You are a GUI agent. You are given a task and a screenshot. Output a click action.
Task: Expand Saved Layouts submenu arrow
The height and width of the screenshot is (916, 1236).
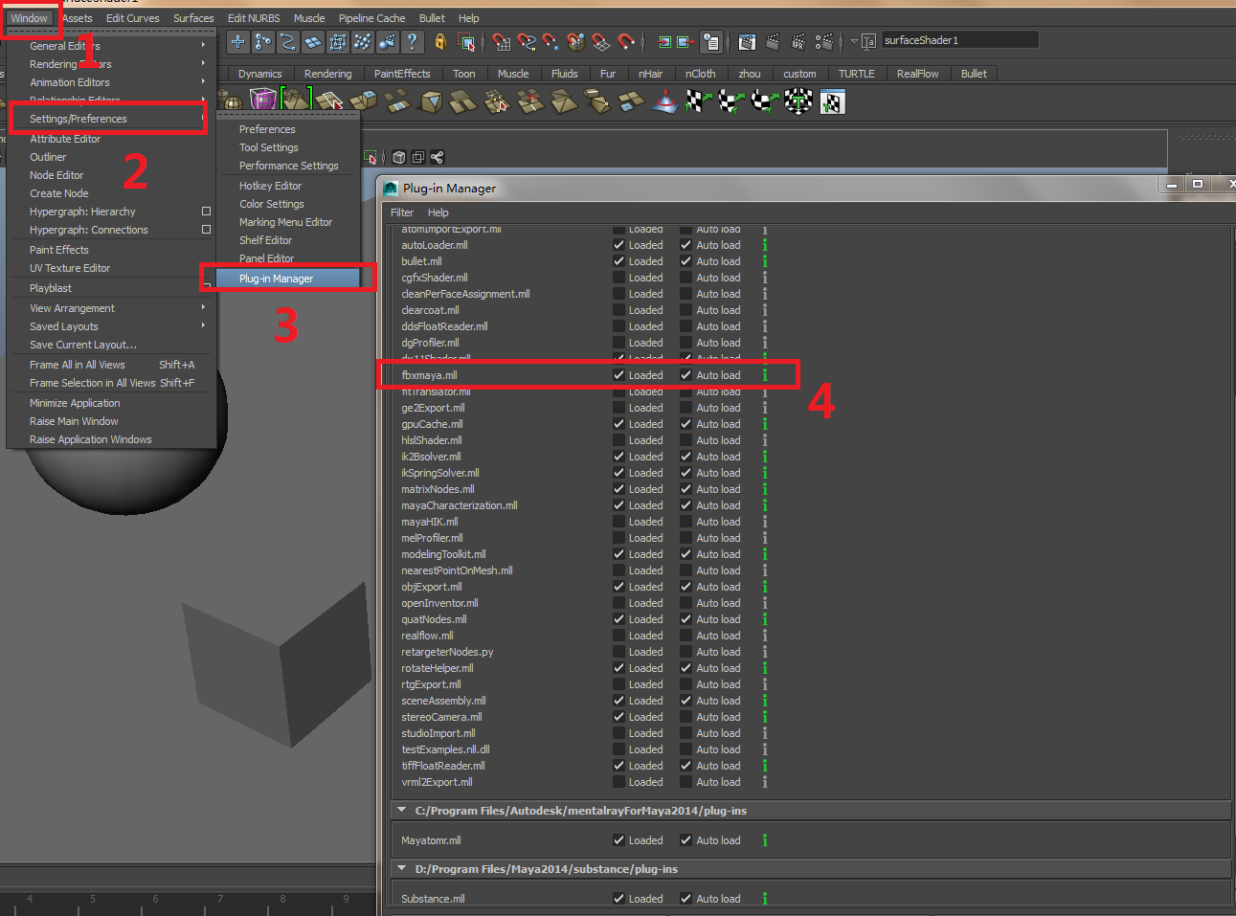tap(203, 325)
